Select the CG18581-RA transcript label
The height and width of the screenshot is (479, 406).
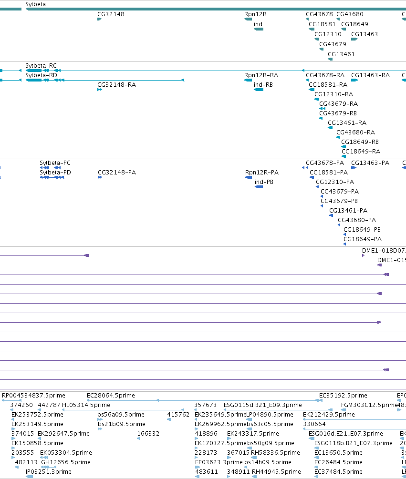328,85
